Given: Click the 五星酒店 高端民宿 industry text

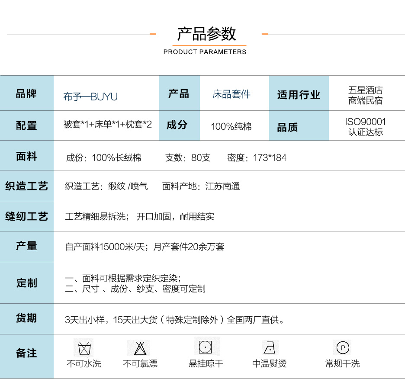Looking at the screenshot, I should tap(366, 96).
